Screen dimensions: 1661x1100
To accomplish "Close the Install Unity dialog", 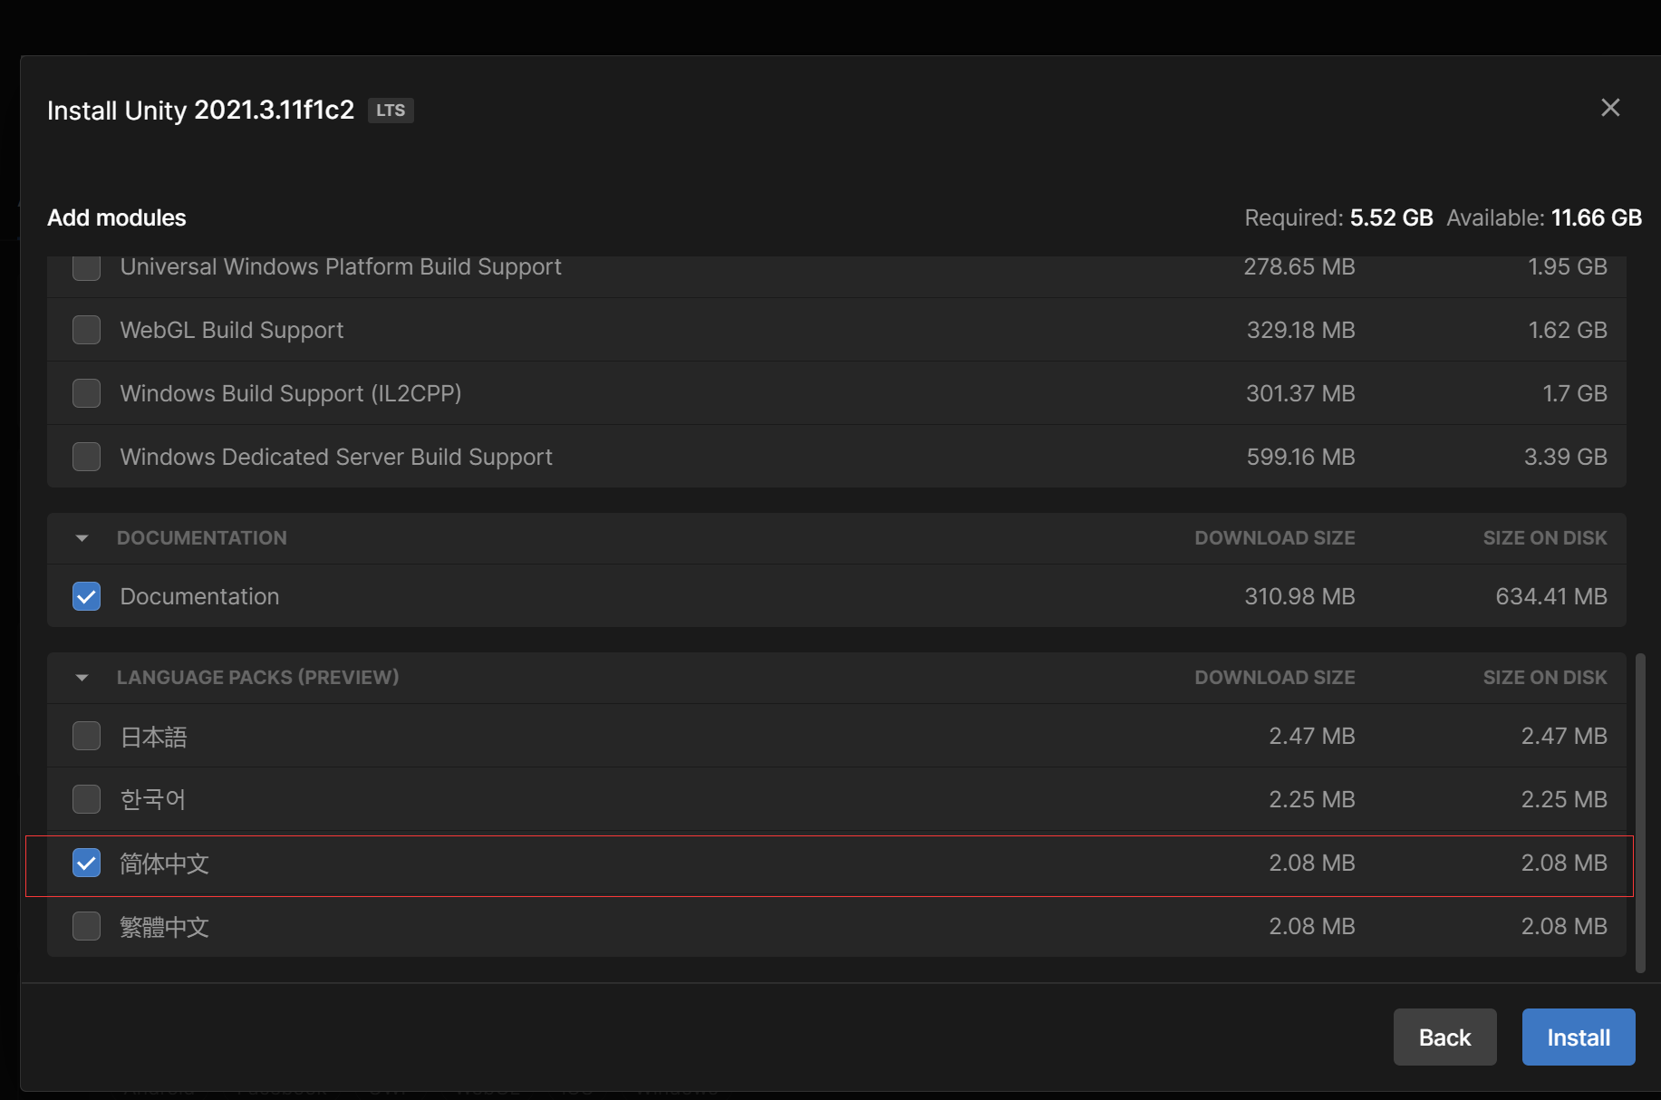I will click(1609, 108).
